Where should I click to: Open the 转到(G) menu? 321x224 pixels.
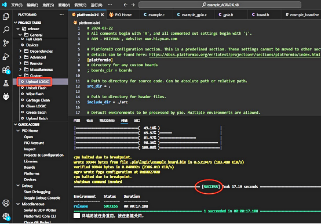(80, 5)
